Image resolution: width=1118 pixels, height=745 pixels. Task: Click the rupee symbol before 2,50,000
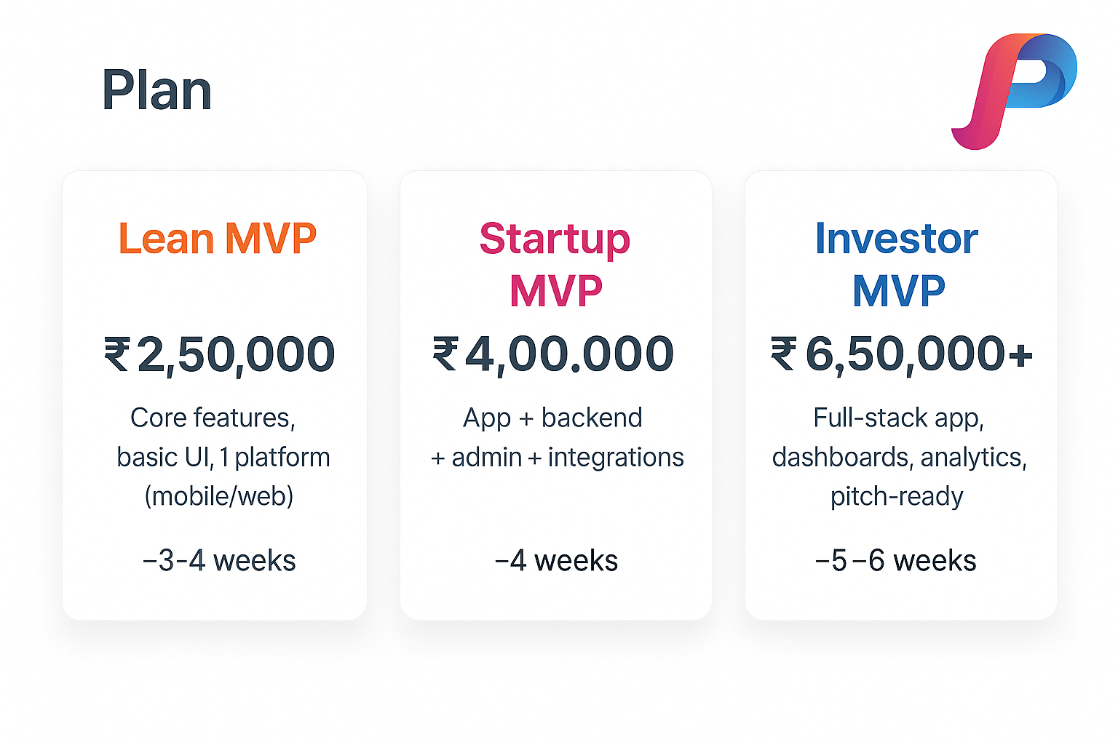point(117,354)
